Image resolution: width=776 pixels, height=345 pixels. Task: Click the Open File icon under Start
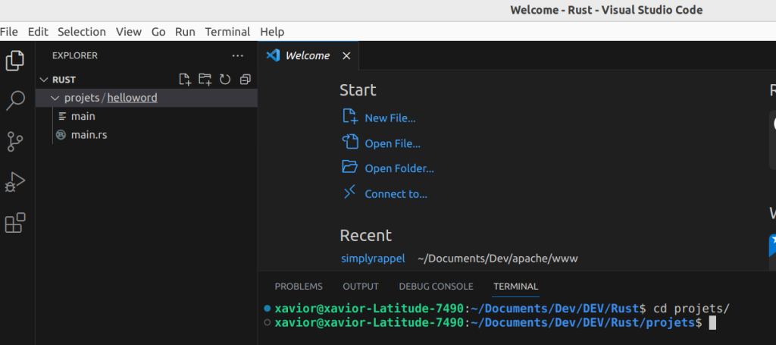[350, 142]
